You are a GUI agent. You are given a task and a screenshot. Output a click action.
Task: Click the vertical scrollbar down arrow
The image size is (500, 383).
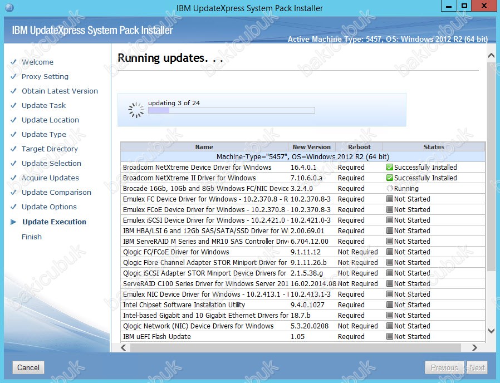tap(491, 331)
